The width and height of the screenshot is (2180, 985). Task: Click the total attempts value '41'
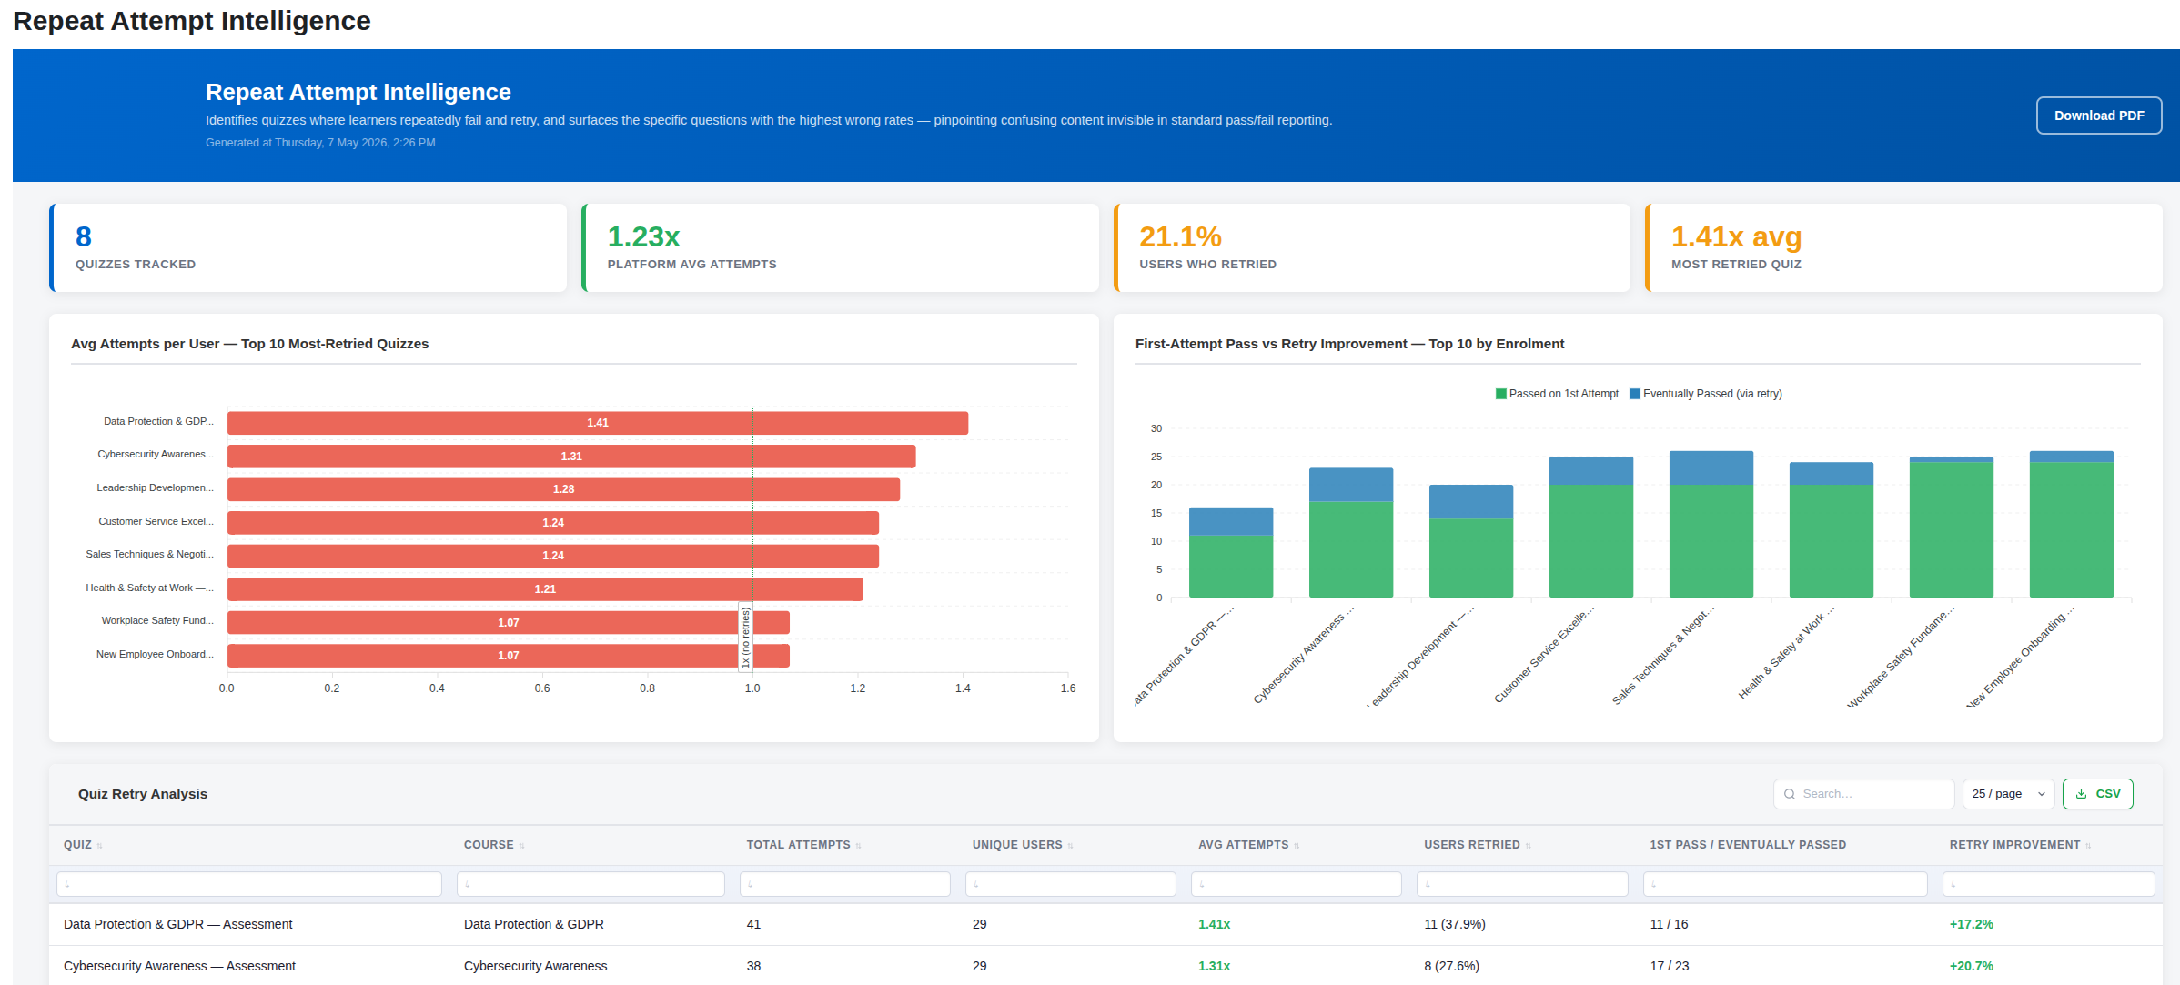(753, 924)
